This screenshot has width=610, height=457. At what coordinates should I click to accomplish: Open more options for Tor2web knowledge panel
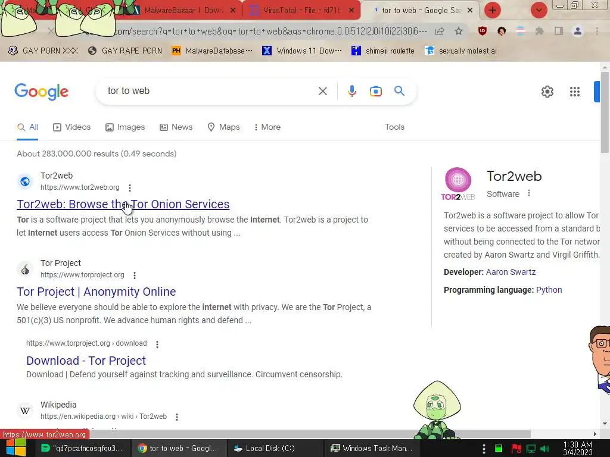pyautogui.click(x=529, y=193)
